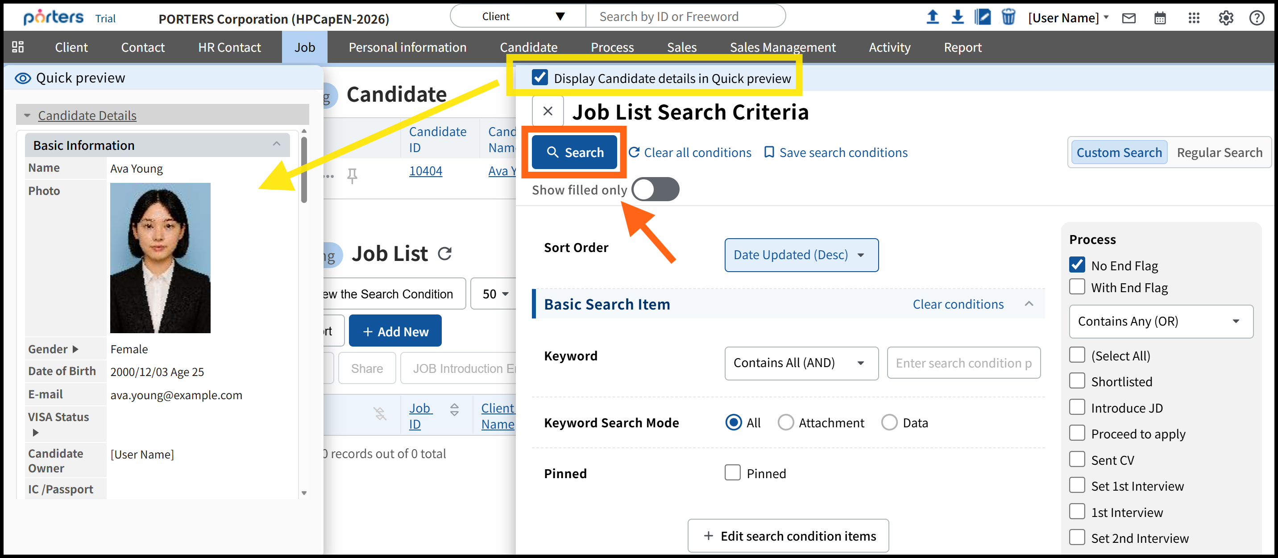Collapse the Basic Search Item section
Viewport: 1278px width, 558px height.
(x=1029, y=304)
